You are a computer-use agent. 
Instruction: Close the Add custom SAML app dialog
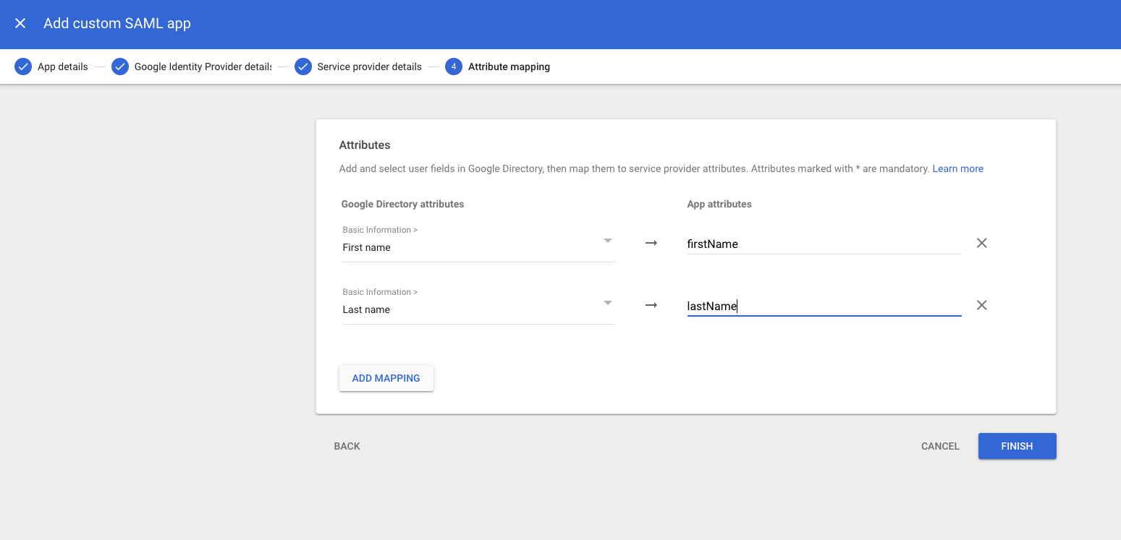pos(20,23)
